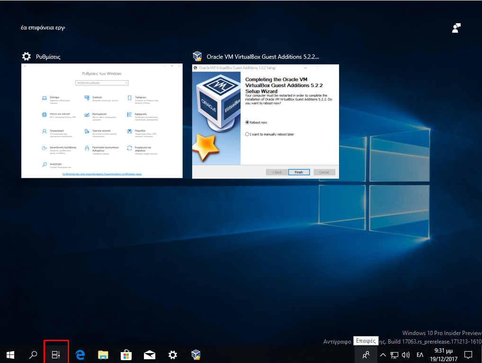Choose "I want to manually reboot later"
The height and width of the screenshot is (363, 482).
247,134
